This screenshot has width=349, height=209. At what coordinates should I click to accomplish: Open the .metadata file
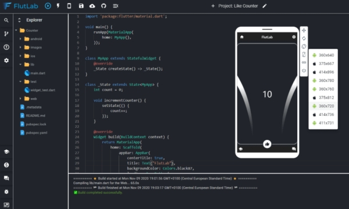(x=31, y=107)
